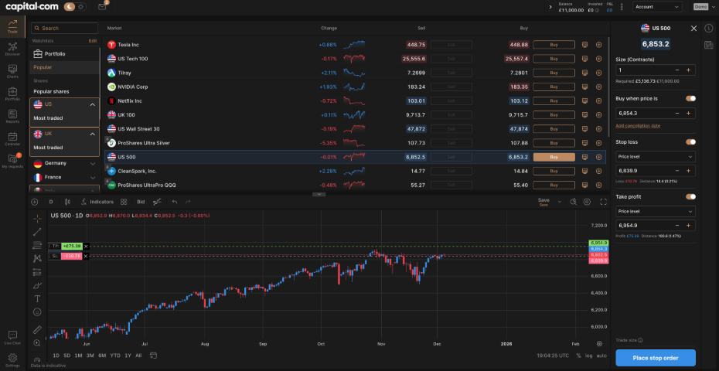Add compare symbol with plus icon on chart toolbar
This screenshot has height=371, width=719.
click(34, 202)
